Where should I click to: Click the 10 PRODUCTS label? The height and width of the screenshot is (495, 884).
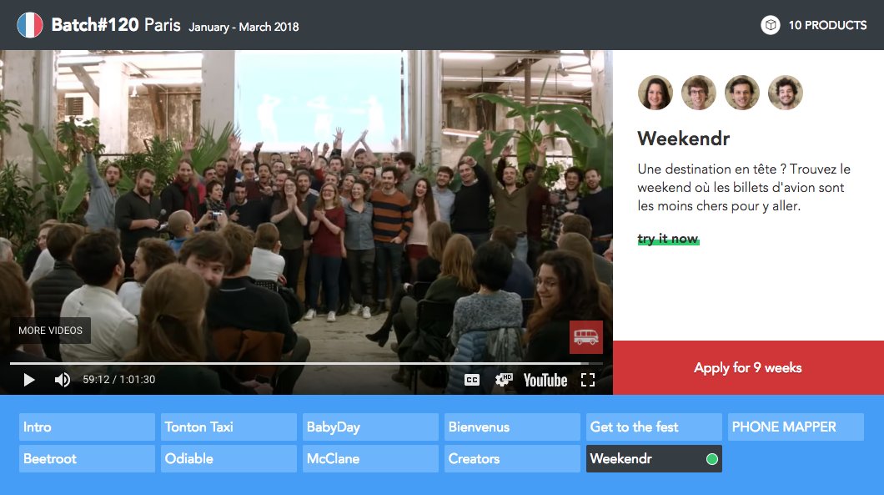(x=827, y=25)
